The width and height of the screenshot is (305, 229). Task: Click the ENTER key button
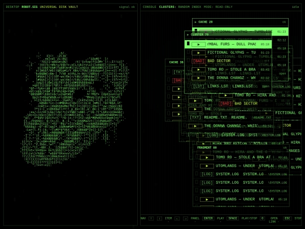click(208, 218)
